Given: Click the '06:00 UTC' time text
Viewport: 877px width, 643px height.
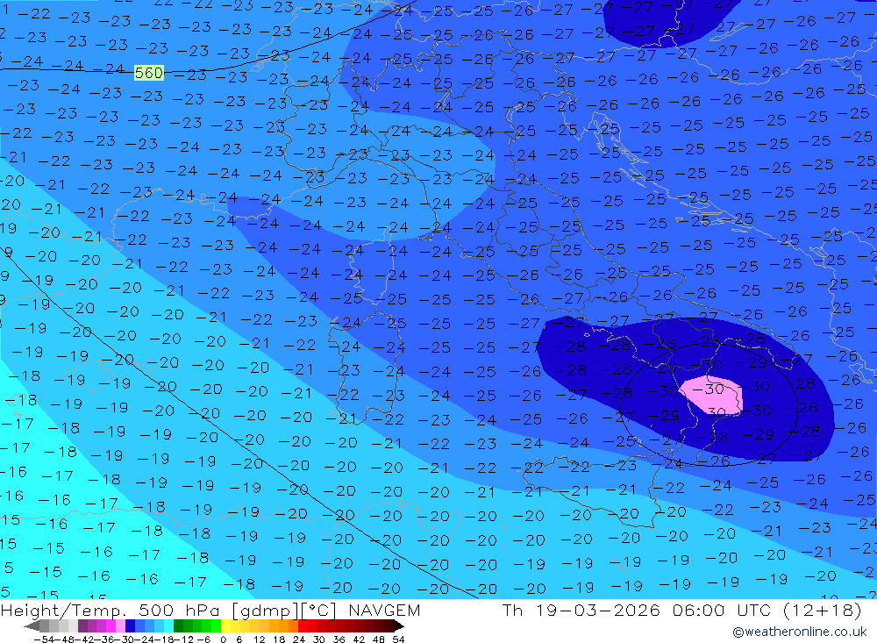Looking at the screenshot, I should pos(722,610).
